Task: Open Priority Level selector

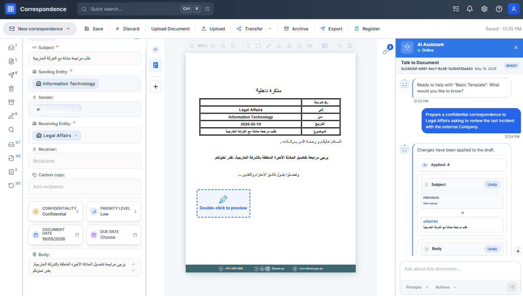Action: point(114,211)
